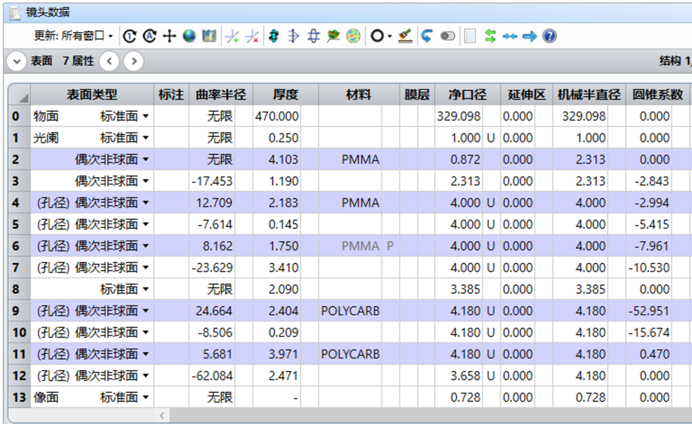The image size is (692, 424).
Task: Click the horizontal scrollbar left arrow
Action: point(162,415)
